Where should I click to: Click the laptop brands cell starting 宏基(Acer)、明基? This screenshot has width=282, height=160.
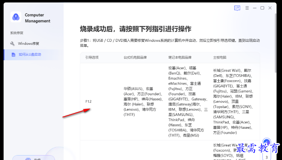pos(188,102)
